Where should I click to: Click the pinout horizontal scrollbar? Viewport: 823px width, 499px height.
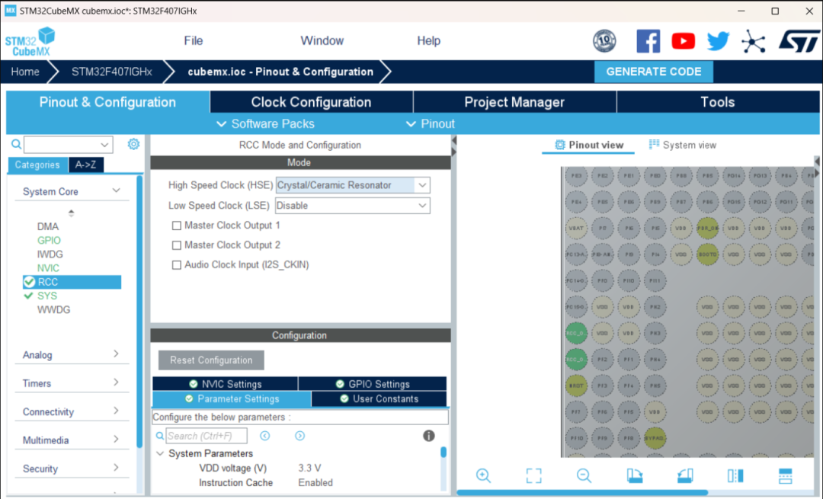pos(583,492)
